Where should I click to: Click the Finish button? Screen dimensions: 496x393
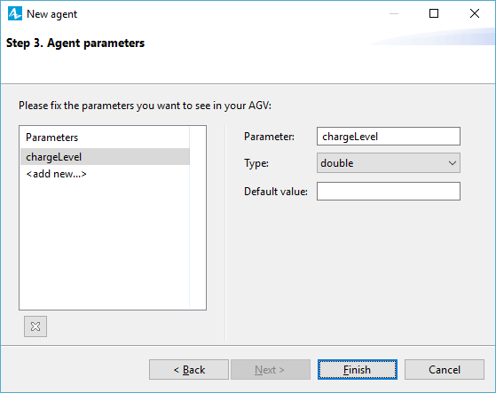click(357, 369)
